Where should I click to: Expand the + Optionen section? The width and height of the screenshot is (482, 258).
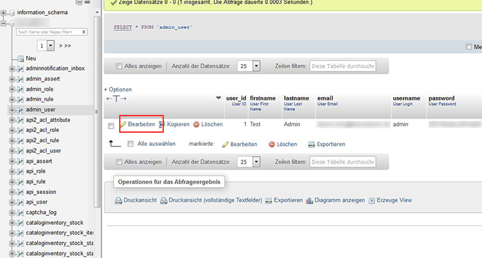click(118, 89)
